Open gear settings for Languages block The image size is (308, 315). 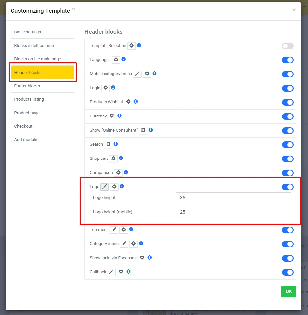[116, 60]
